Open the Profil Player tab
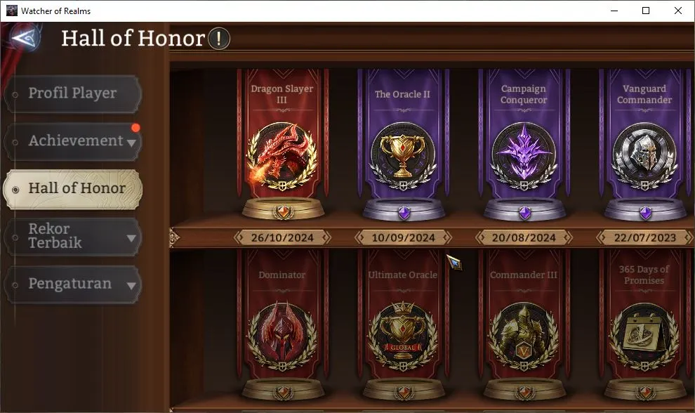695x413 pixels. (73, 93)
